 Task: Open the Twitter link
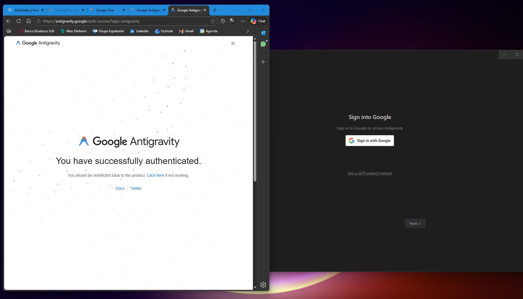(136, 188)
